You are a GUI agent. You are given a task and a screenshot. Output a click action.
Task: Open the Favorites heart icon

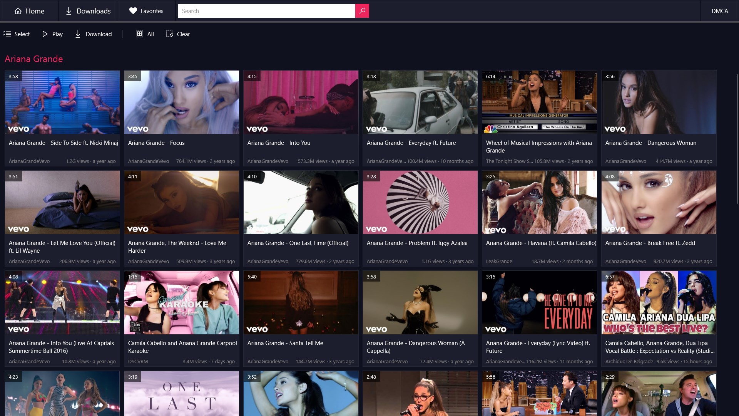click(x=133, y=11)
